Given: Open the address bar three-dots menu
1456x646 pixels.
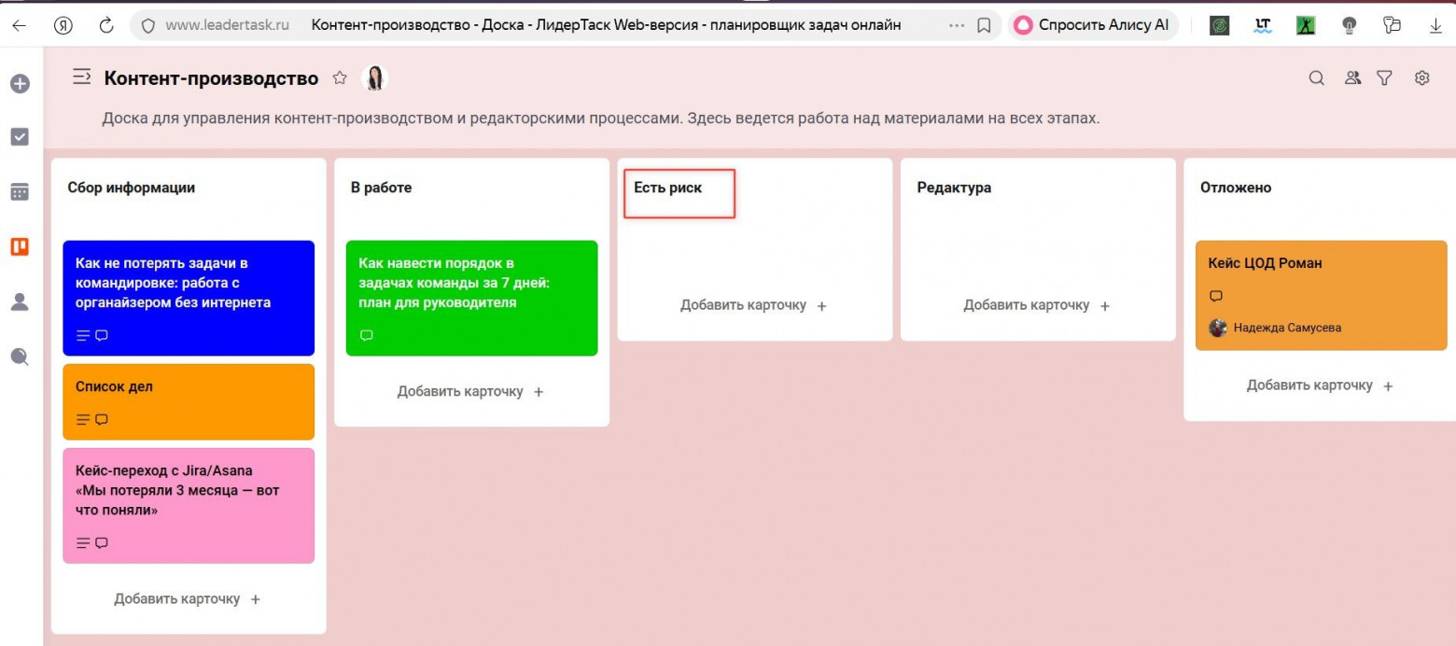Looking at the screenshot, I should (x=957, y=26).
